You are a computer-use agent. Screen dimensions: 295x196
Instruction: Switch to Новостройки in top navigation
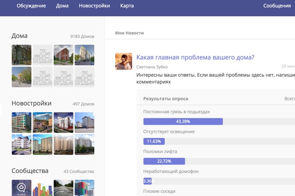[x=94, y=6]
